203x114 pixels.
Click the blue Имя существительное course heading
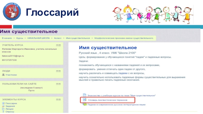point(108,48)
